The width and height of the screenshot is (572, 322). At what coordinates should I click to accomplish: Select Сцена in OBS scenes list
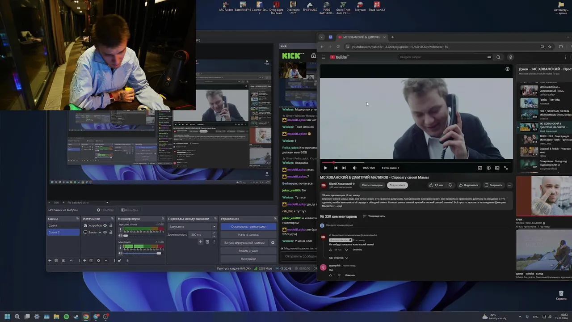pyautogui.click(x=63, y=225)
